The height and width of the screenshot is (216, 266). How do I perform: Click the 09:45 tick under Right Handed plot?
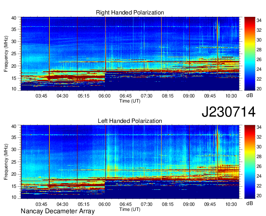[210, 96]
